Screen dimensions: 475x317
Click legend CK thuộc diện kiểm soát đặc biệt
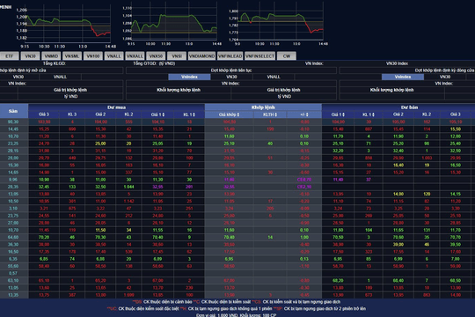click(x=148, y=309)
